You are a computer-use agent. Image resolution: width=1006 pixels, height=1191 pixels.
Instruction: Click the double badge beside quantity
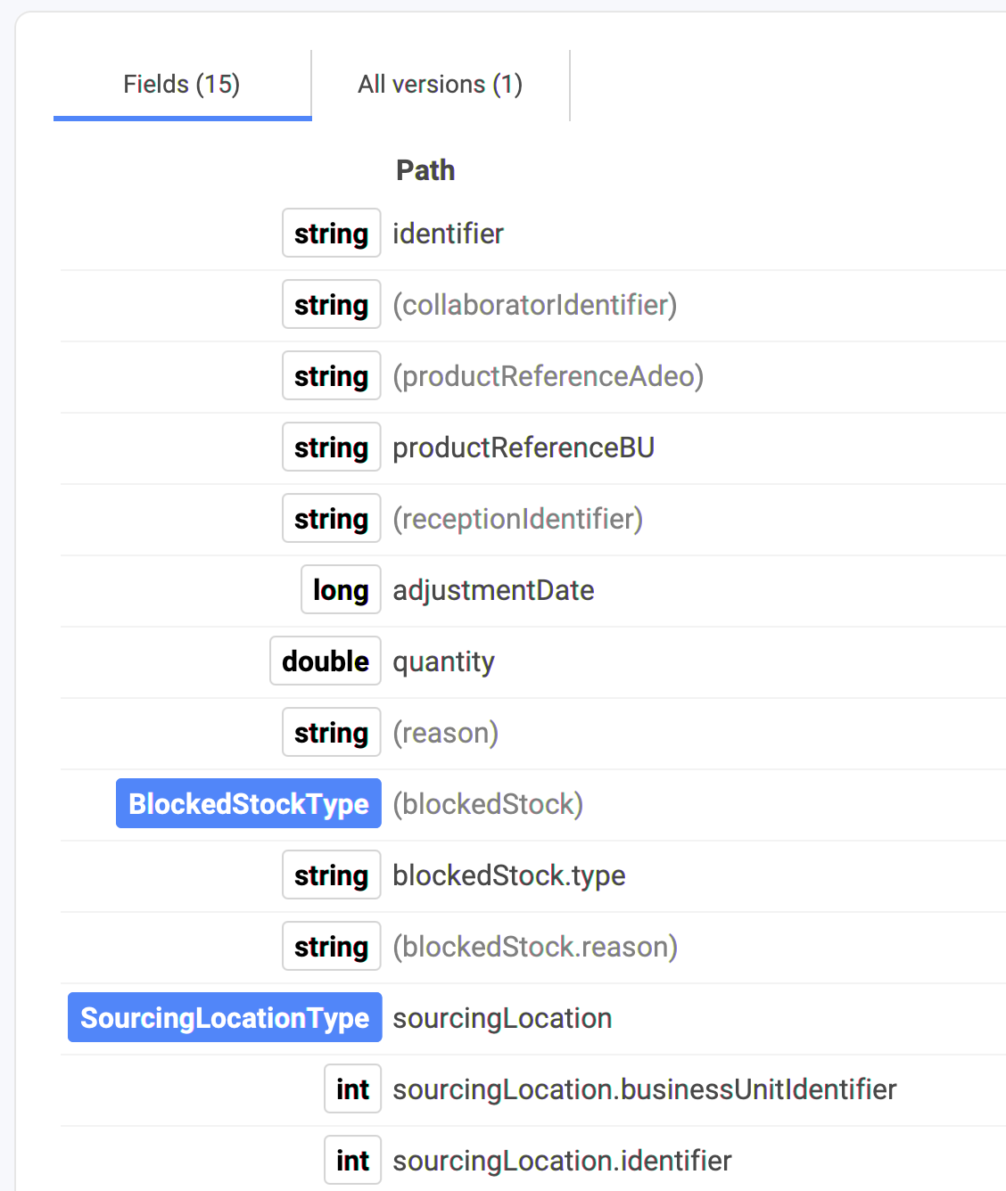click(326, 661)
